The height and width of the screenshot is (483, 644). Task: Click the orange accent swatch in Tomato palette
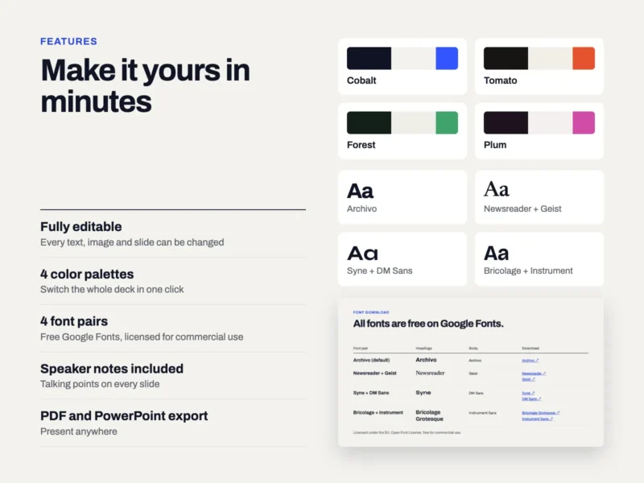click(584, 58)
